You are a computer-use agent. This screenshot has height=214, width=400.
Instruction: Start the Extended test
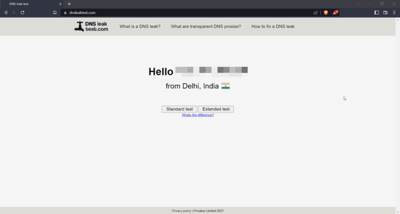[216, 109]
